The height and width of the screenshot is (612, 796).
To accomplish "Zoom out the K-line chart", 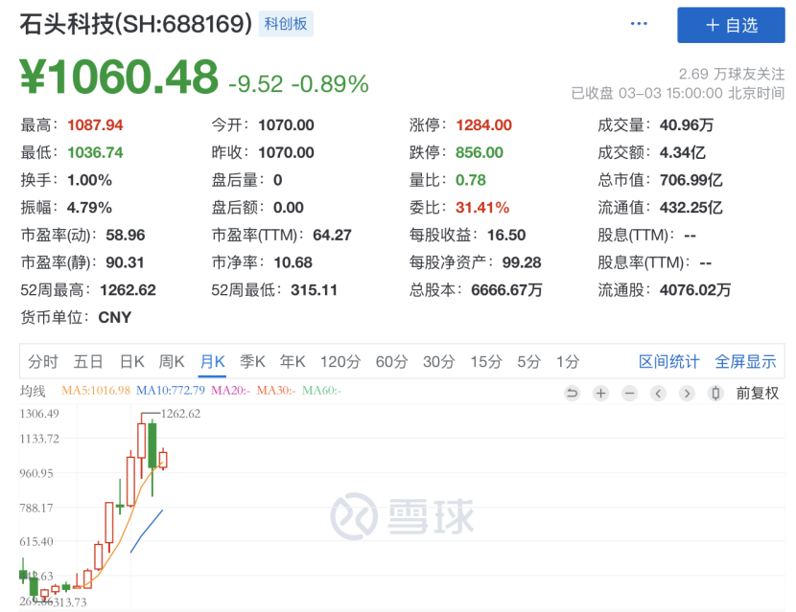I will coord(629,393).
